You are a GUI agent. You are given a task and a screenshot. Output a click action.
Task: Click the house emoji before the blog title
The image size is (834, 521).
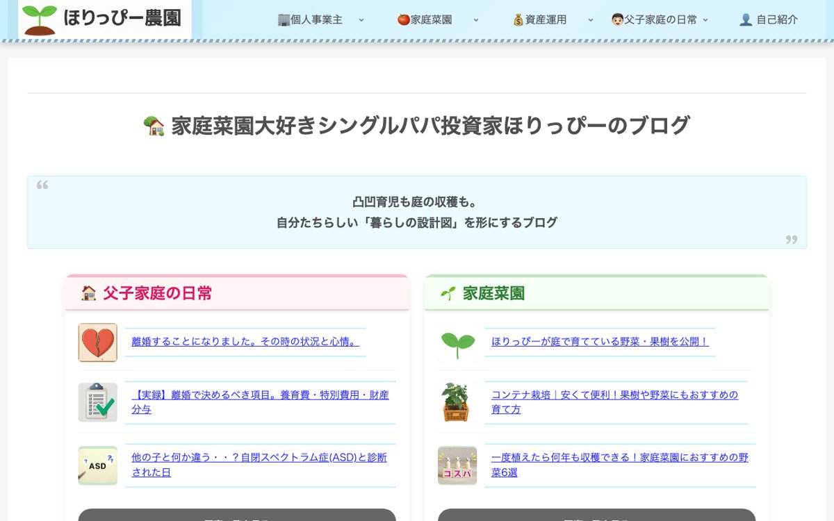(154, 126)
